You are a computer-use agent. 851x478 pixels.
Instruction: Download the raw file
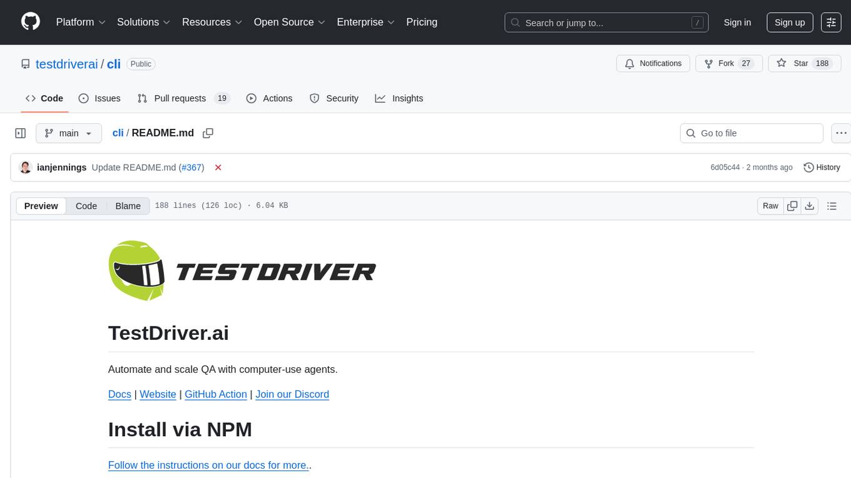tap(810, 206)
